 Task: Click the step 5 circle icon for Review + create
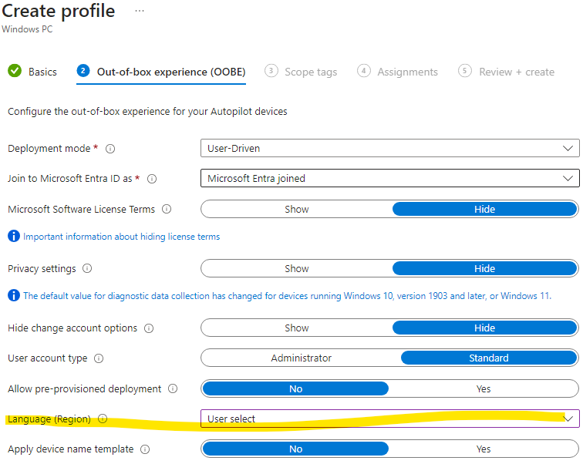465,71
